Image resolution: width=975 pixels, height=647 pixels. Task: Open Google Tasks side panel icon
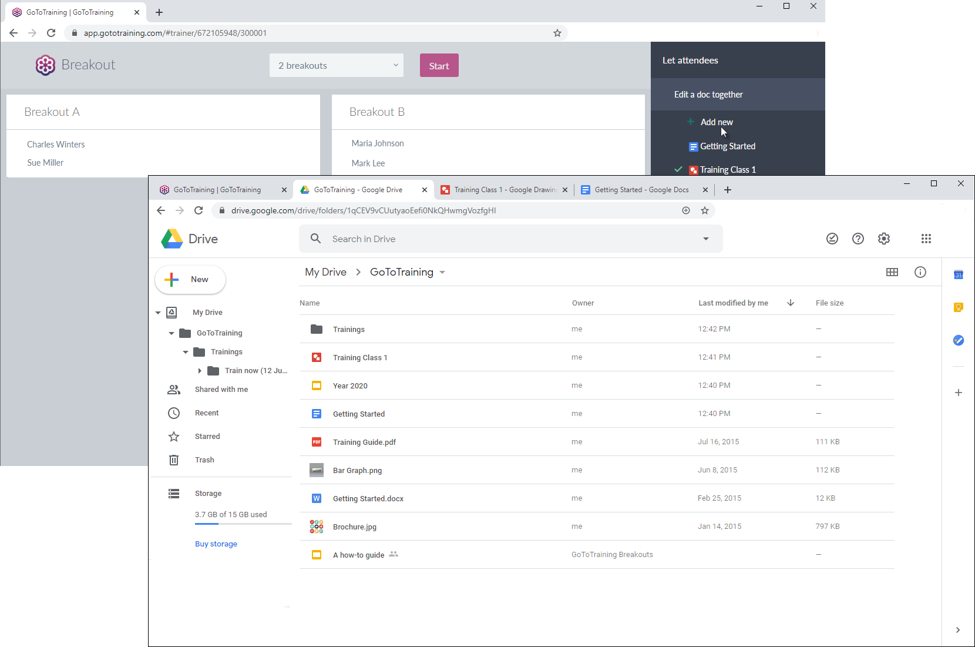click(959, 340)
